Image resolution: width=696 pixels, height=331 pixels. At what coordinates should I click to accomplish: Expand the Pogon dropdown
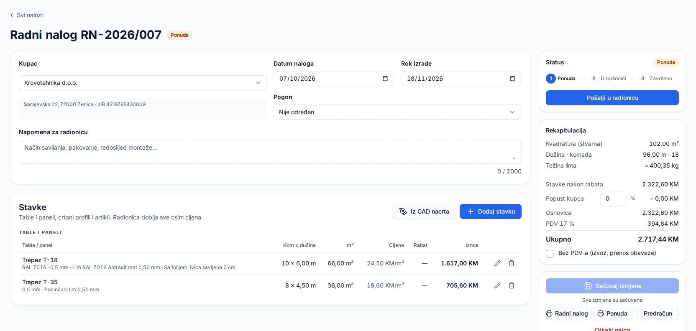(397, 112)
